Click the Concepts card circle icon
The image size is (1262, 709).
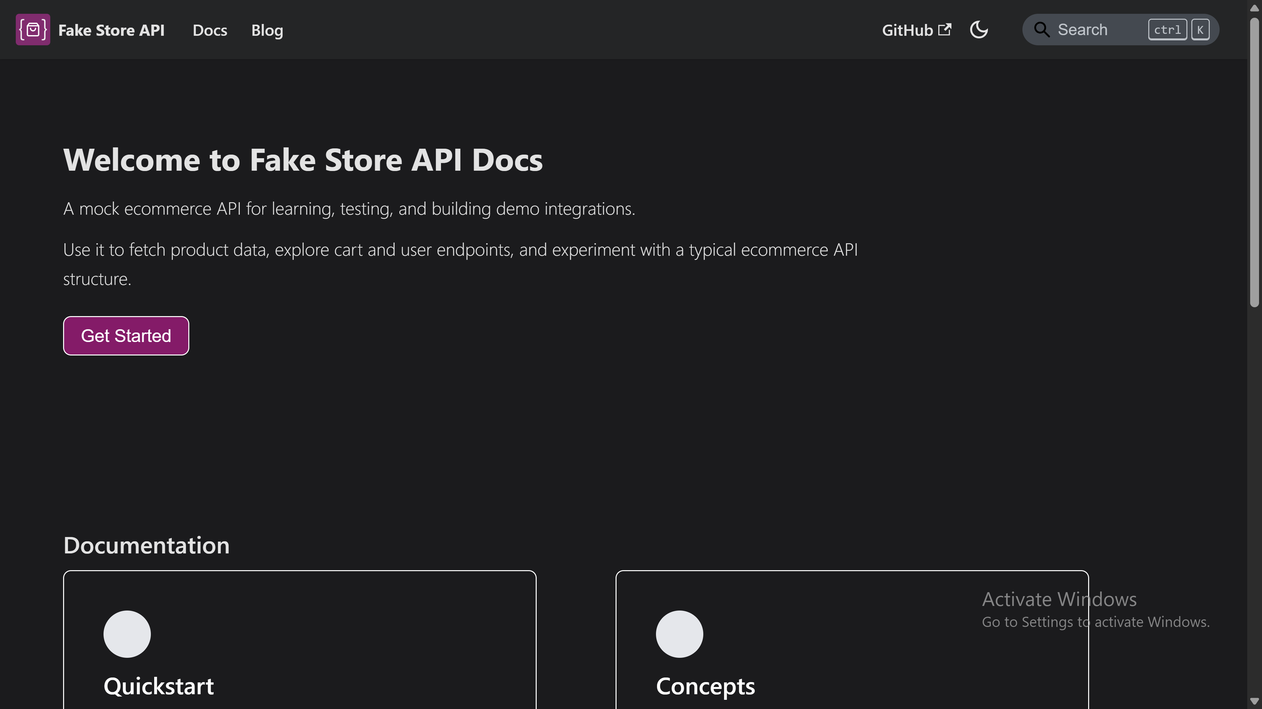pos(679,634)
